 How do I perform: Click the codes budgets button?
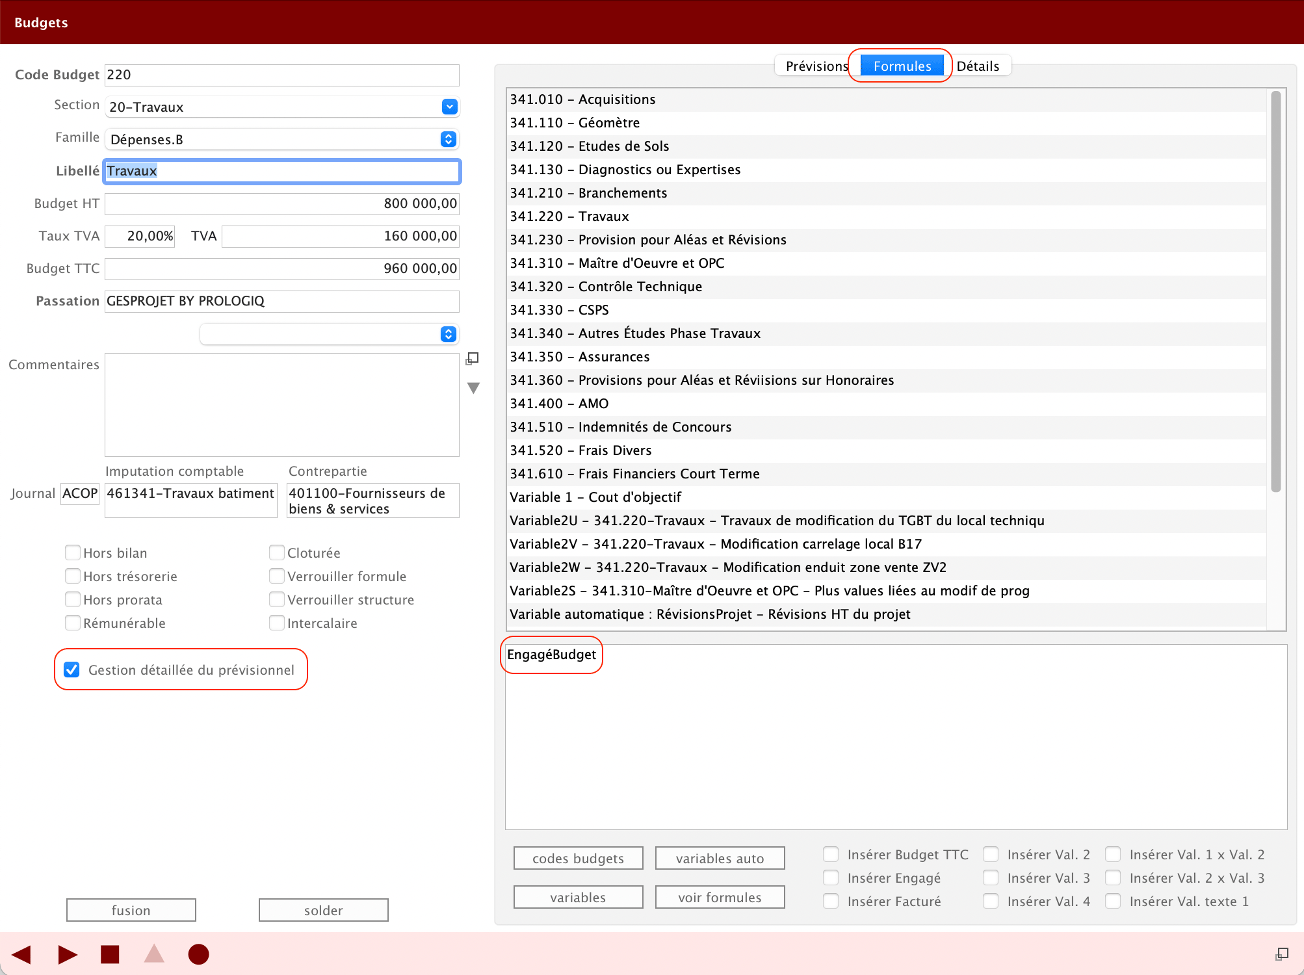click(578, 858)
